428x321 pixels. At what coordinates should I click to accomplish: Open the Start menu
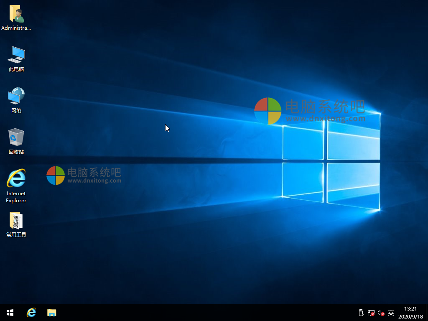[10, 313]
